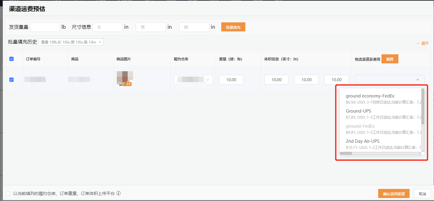Remove the batch fill history tag
The height and width of the screenshot is (201, 434).
(100, 42)
